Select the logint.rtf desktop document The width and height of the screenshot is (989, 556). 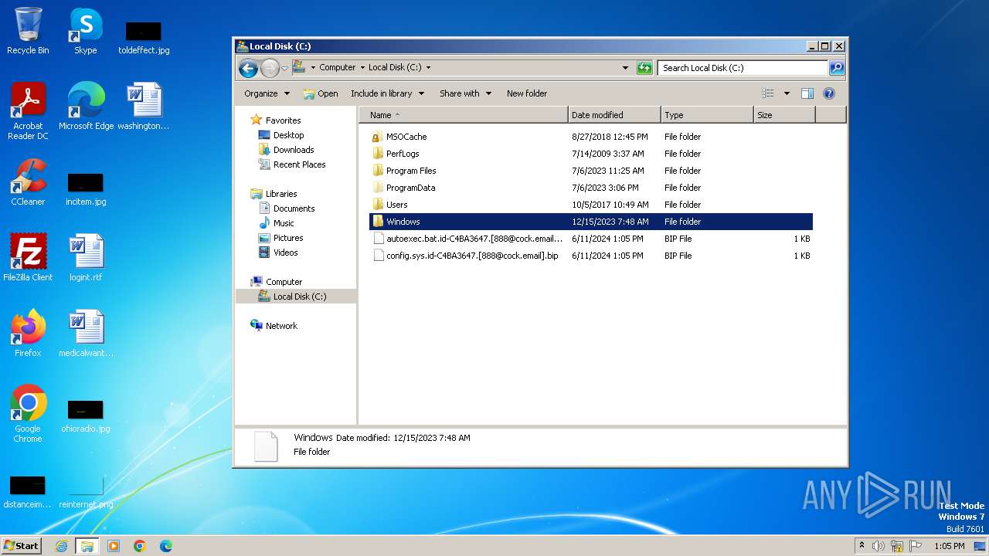click(x=86, y=258)
